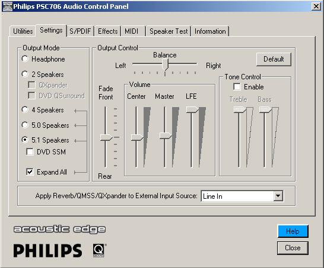The width and height of the screenshot is (324, 268).
Task: Click the 'Volume' group label
Action: (x=139, y=85)
